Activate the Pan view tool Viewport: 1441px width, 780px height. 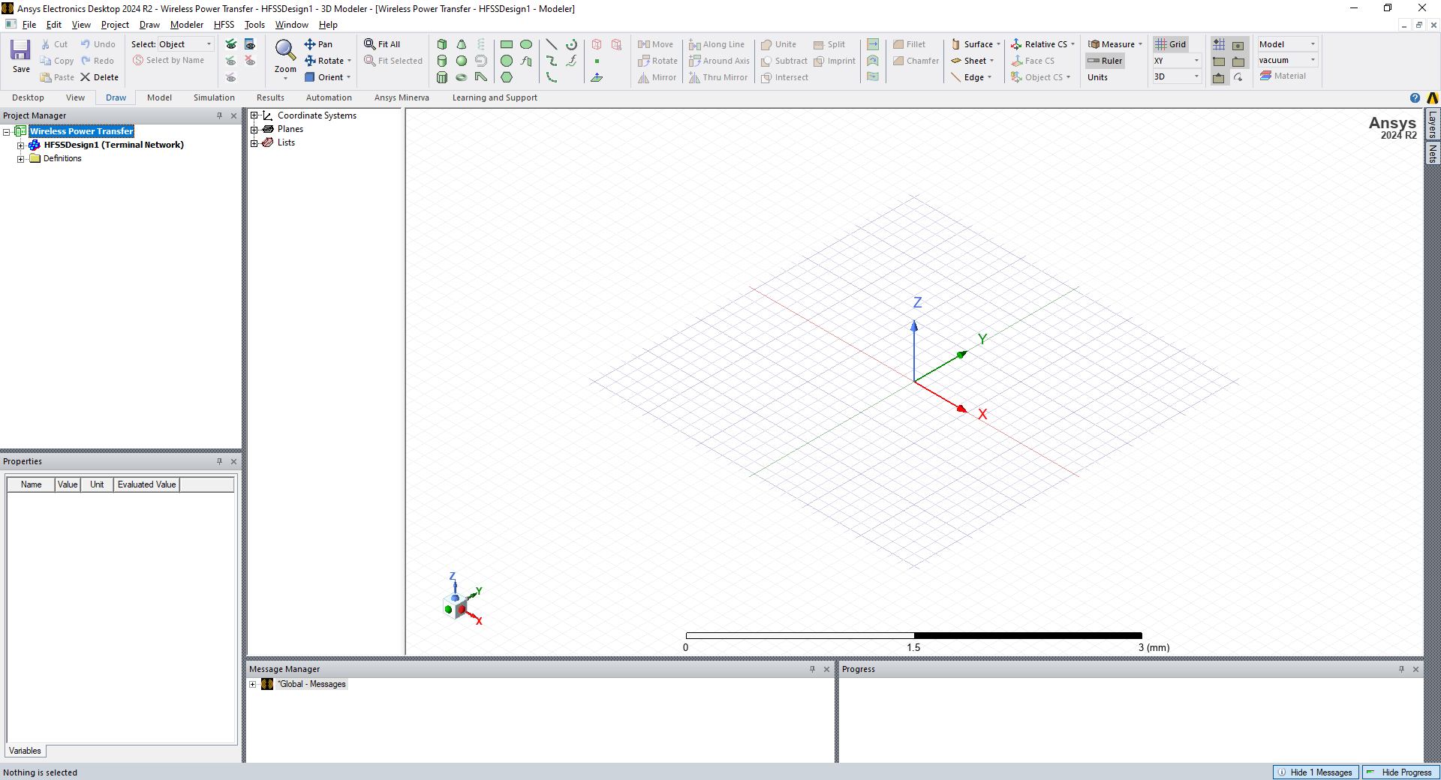pos(319,44)
